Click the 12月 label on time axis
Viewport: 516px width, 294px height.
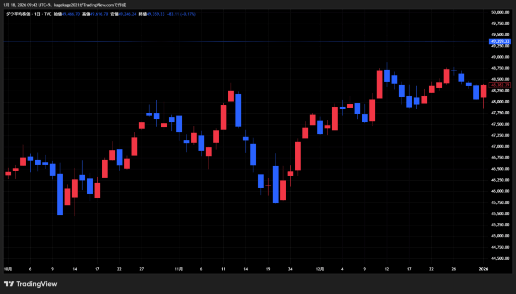tap(320, 269)
